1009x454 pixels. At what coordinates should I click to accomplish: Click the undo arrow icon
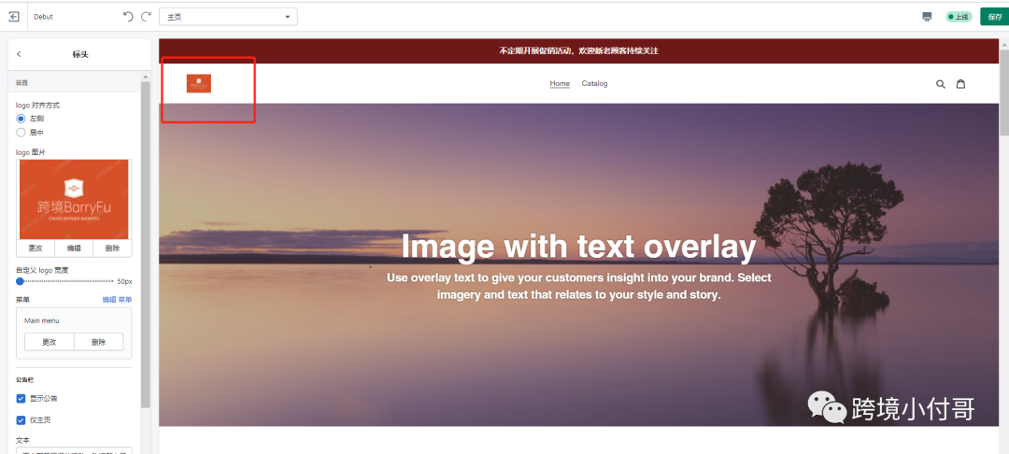[x=128, y=17]
